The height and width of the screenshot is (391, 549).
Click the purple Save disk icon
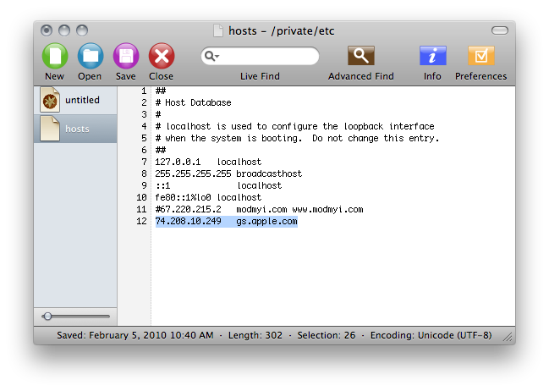126,56
